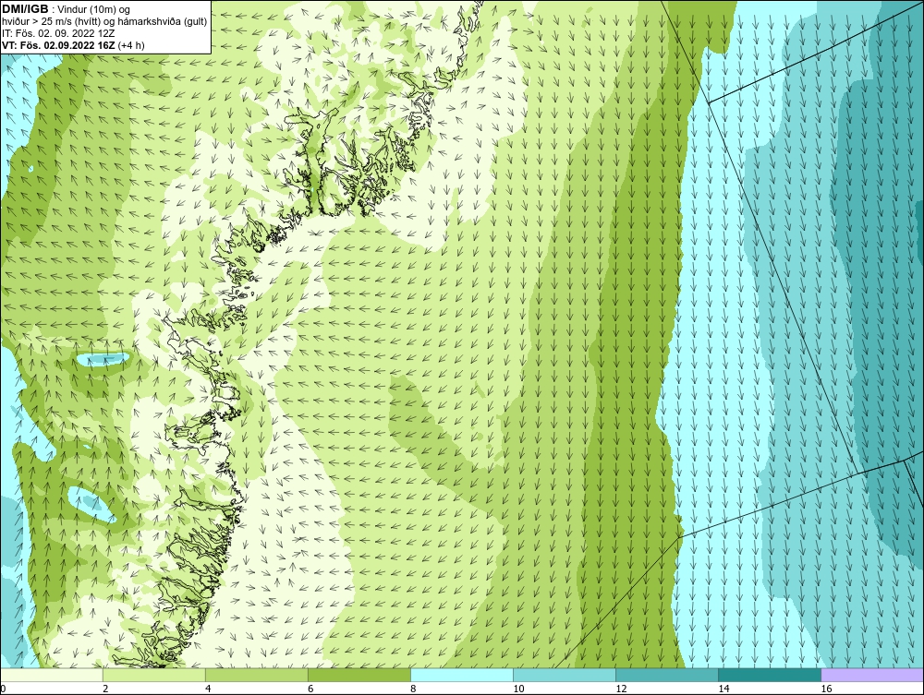The image size is (924, 695).
Task: Click the legend label '14'
Action: (723, 689)
